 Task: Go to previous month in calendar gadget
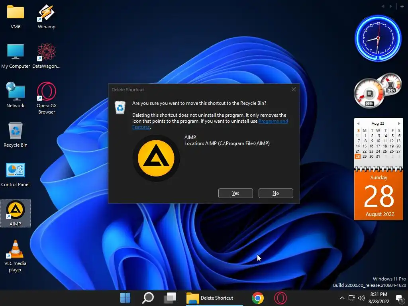pyautogui.click(x=358, y=124)
